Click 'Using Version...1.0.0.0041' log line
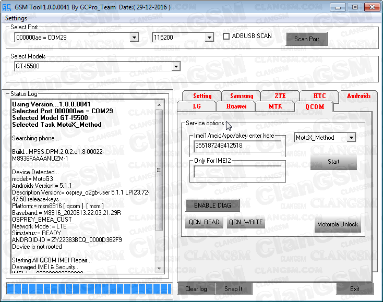Screen dimensions: 383x302 click(51, 104)
